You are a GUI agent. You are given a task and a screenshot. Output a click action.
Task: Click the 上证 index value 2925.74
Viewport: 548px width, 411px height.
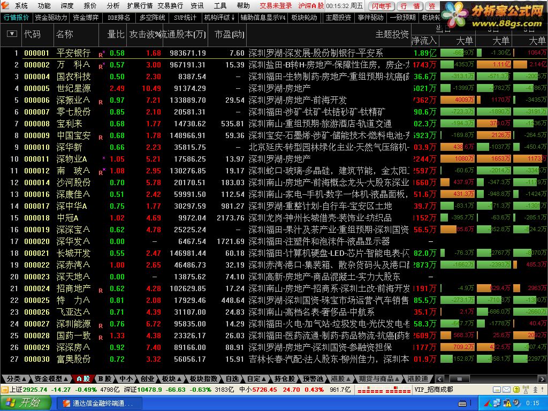(35, 390)
